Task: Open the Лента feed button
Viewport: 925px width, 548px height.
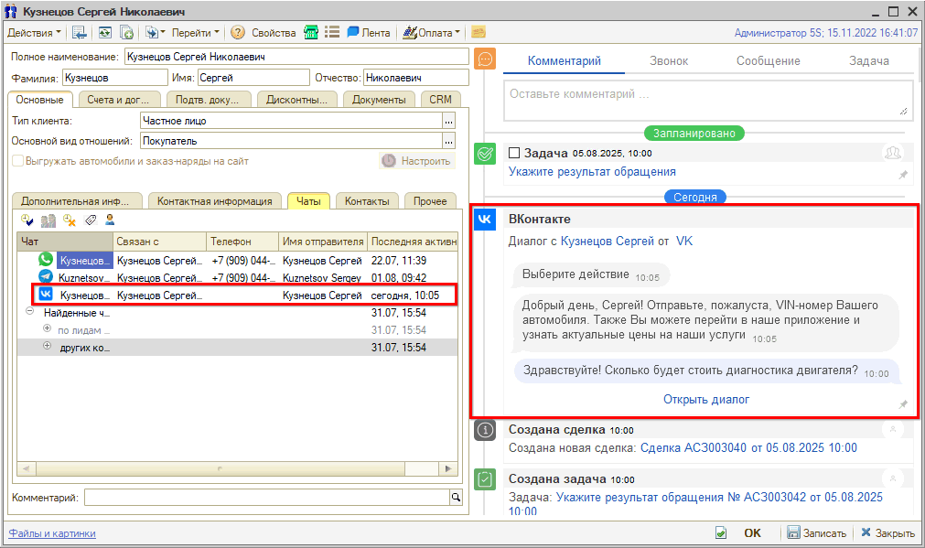Action: (x=368, y=32)
